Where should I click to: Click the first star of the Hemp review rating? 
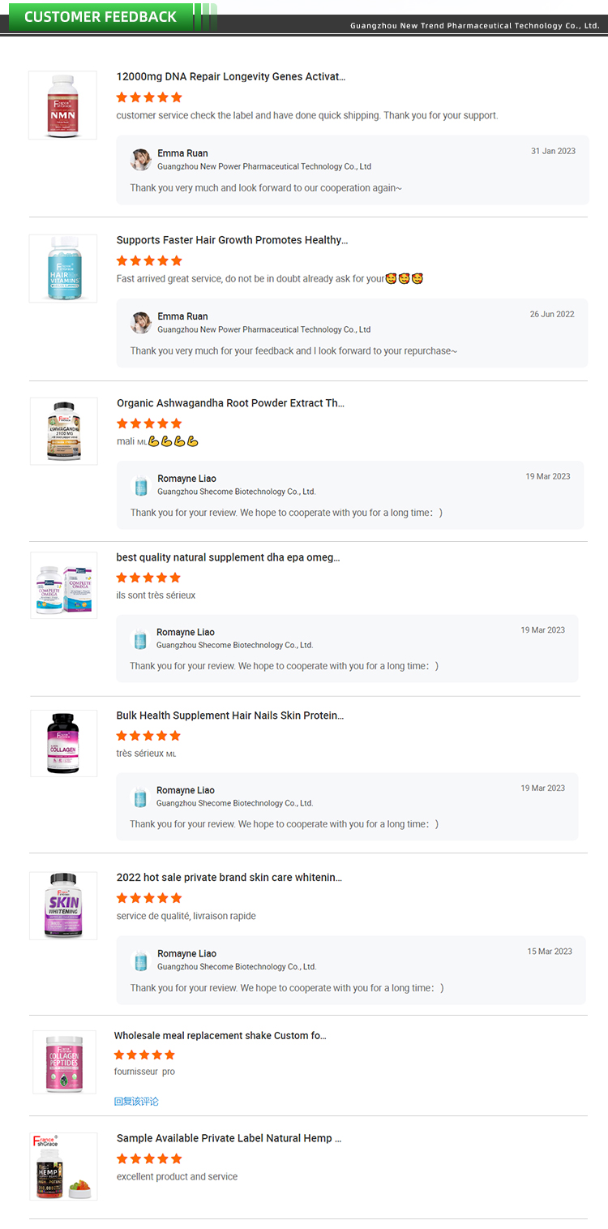point(122,1158)
